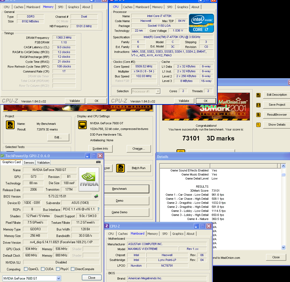
Task: Toggle the DirectCompute checkbox
Action: click(73, 269)
